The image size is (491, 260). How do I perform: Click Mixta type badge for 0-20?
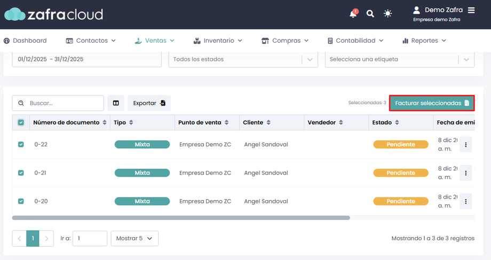coord(142,201)
